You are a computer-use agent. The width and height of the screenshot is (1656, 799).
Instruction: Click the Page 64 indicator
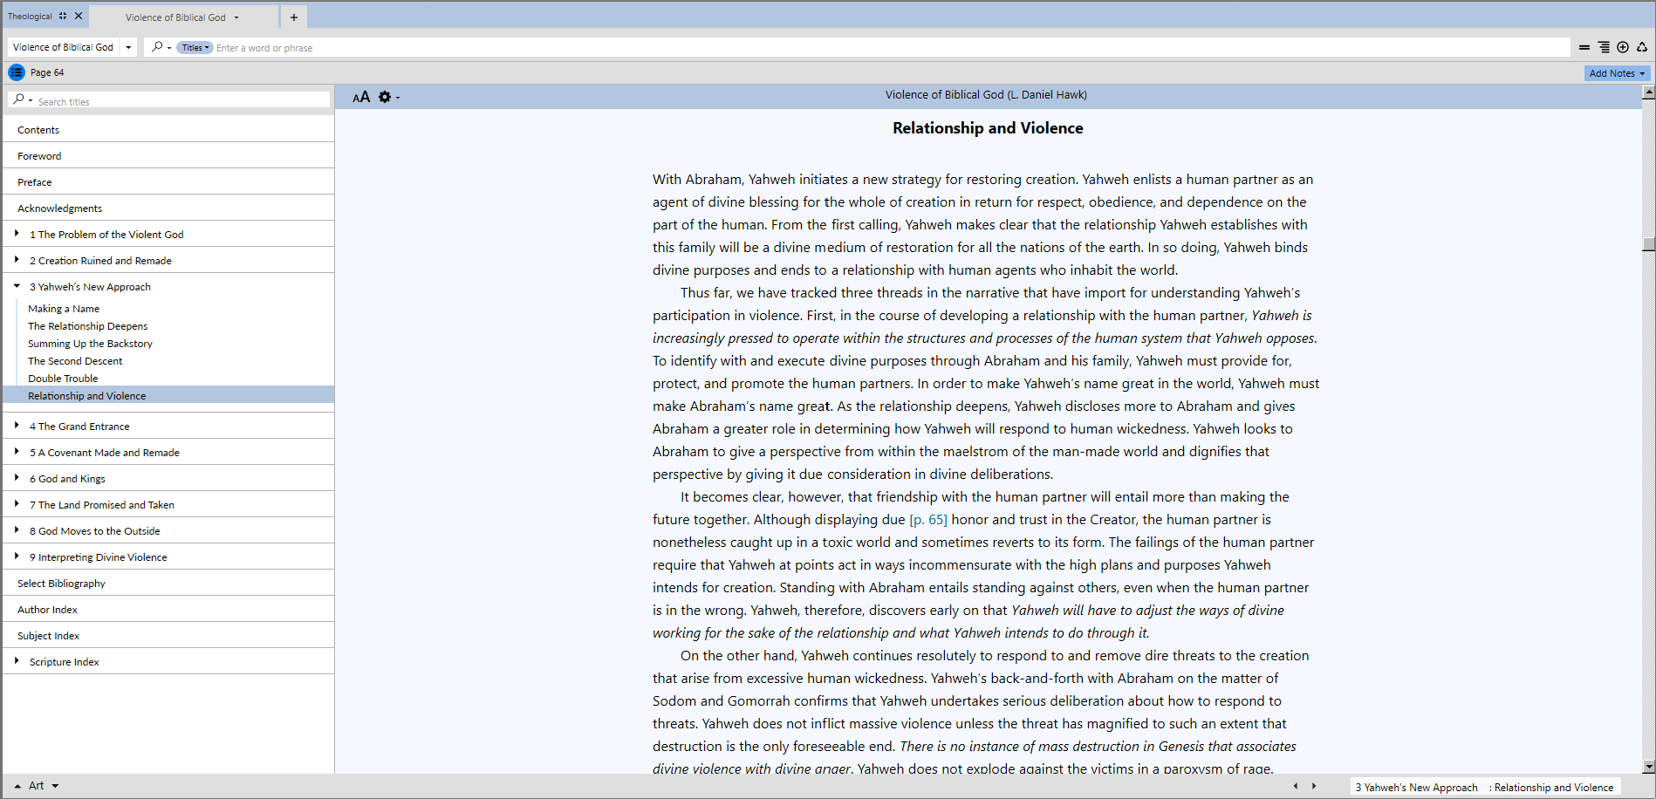pos(47,72)
